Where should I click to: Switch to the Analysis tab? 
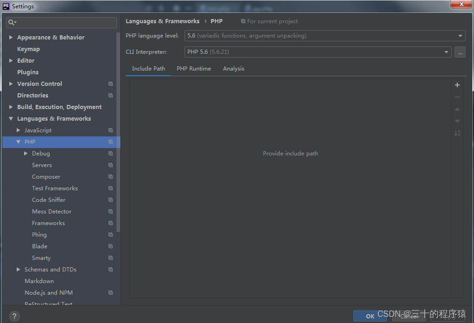coord(234,69)
